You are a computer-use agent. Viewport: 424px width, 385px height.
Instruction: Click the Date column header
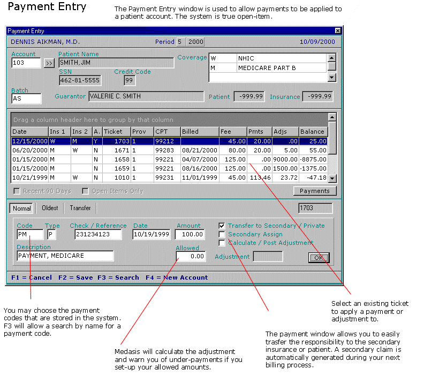click(x=29, y=132)
